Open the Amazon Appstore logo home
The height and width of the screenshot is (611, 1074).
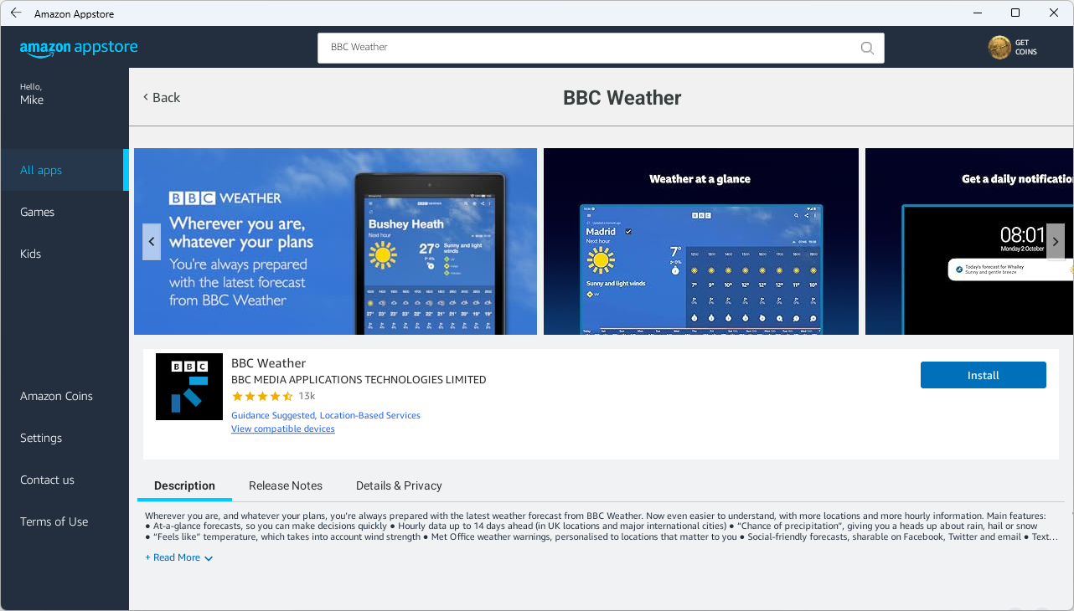click(79, 48)
